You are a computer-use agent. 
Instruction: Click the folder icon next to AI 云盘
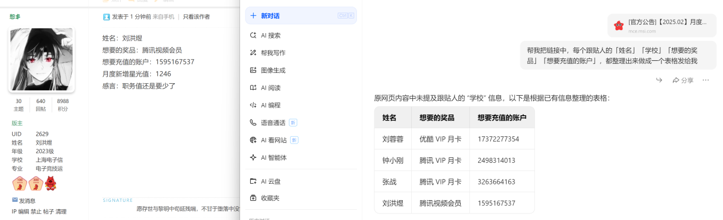[x=253, y=181]
